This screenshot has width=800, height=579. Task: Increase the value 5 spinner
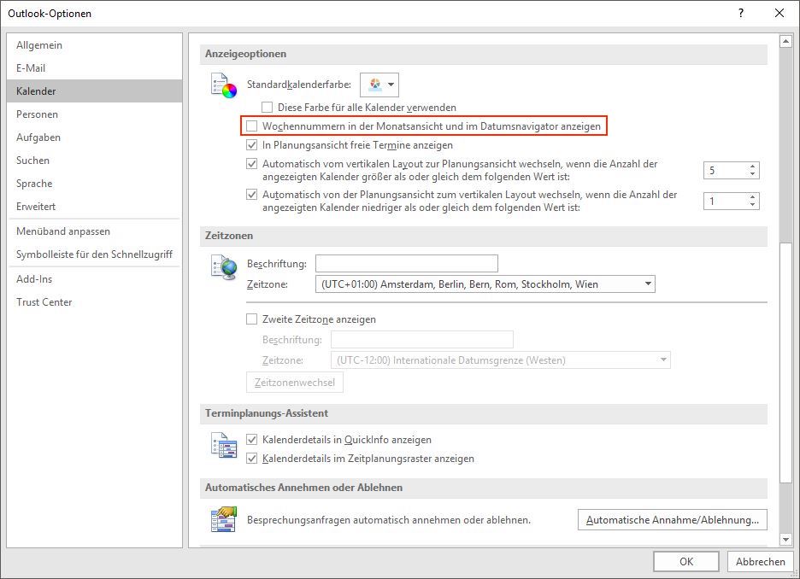coord(752,167)
